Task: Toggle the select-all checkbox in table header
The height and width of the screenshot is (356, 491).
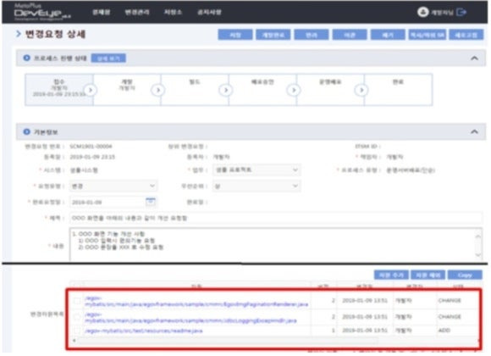Action: pyautogui.click(x=77, y=286)
